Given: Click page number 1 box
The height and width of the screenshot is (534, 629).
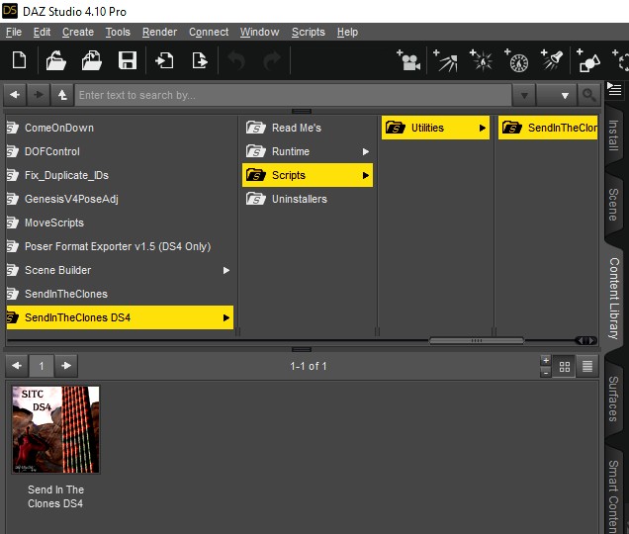Looking at the screenshot, I should [42, 366].
